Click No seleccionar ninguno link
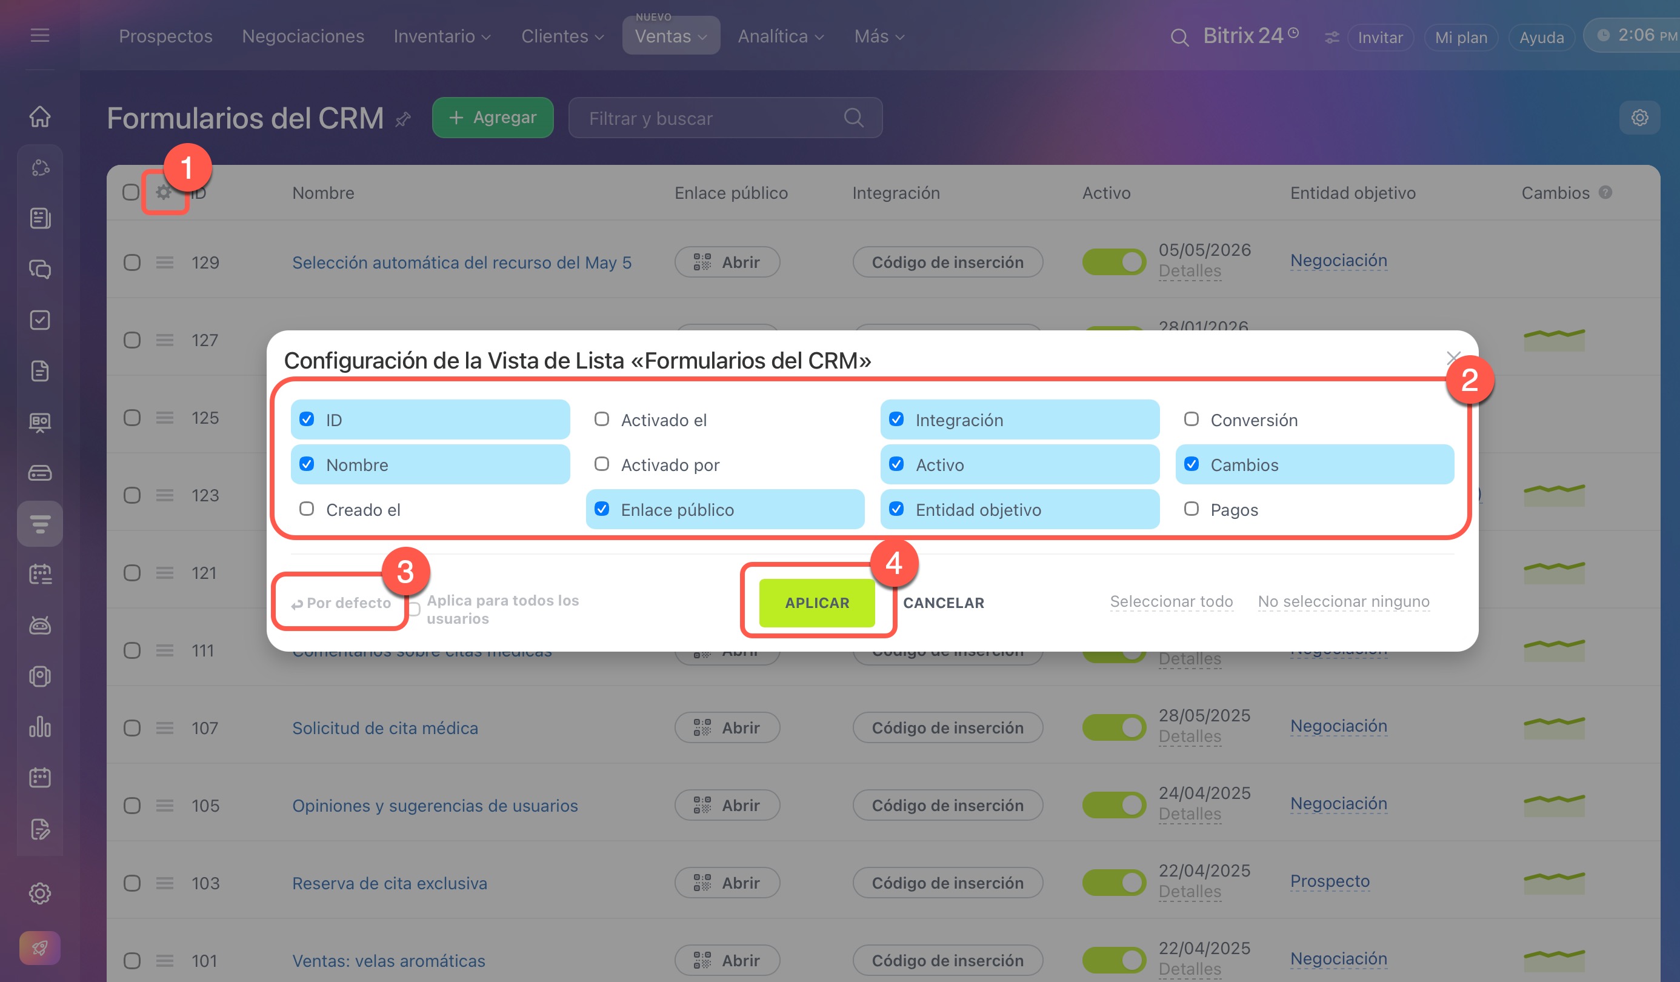 click(1343, 601)
